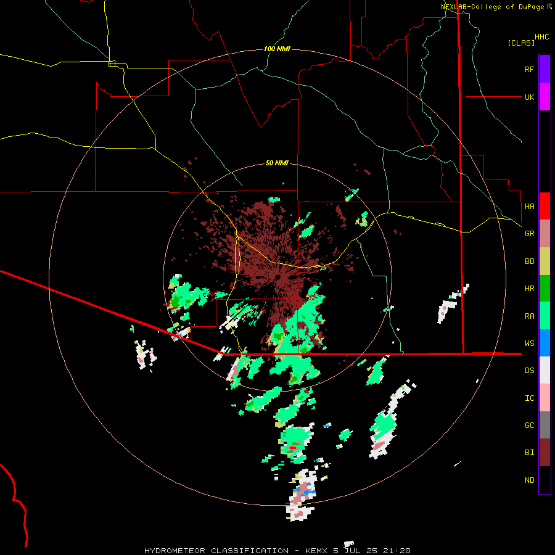
Task: Click the RF purple legend swatch
Action: 545,69
